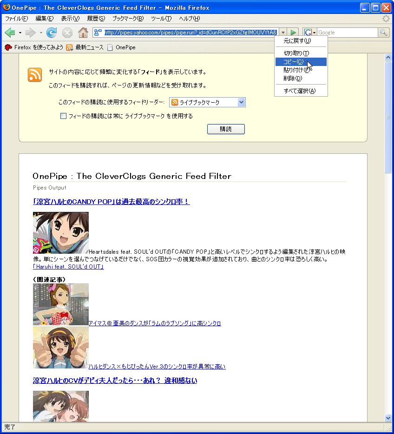The width and height of the screenshot is (394, 434).
Task: Choose 切り取り(T) in context menu
Action: (301, 53)
